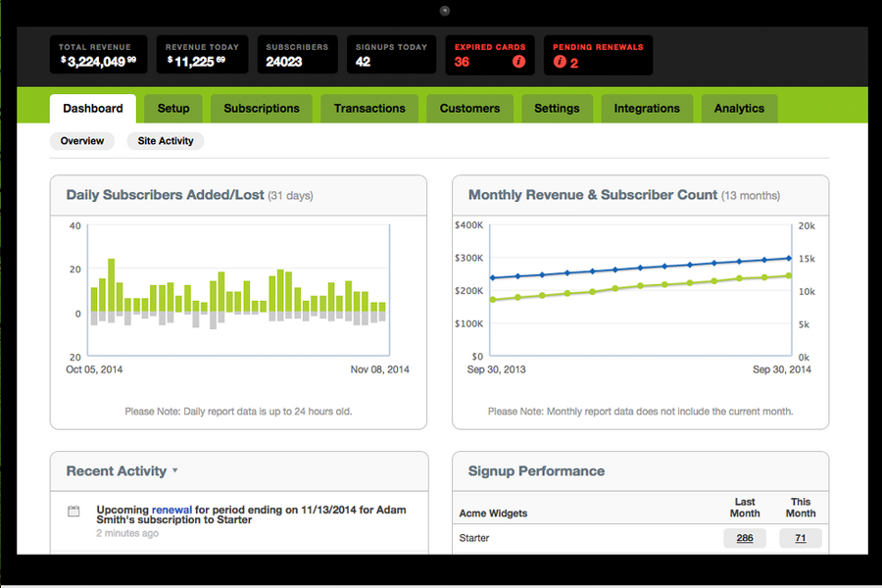Click the Starter row label
The width and height of the screenshot is (882, 588).
pos(474,538)
